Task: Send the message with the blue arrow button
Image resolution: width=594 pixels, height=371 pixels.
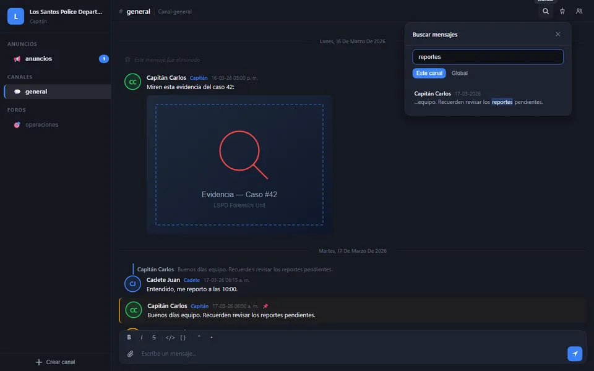Action: tap(575, 354)
